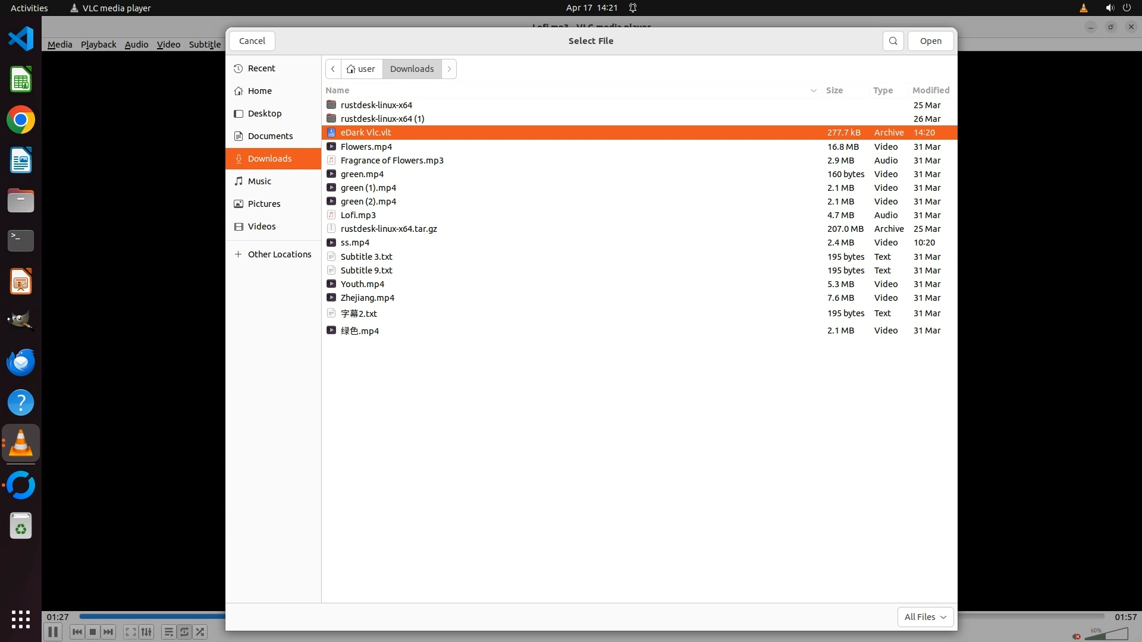The height and width of the screenshot is (642, 1142).
Task: Click the Name column sort arrow
Action: coord(813,90)
